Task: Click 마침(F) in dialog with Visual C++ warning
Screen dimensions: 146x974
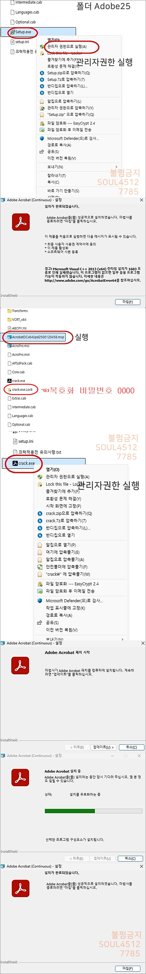Action: [128, 302]
